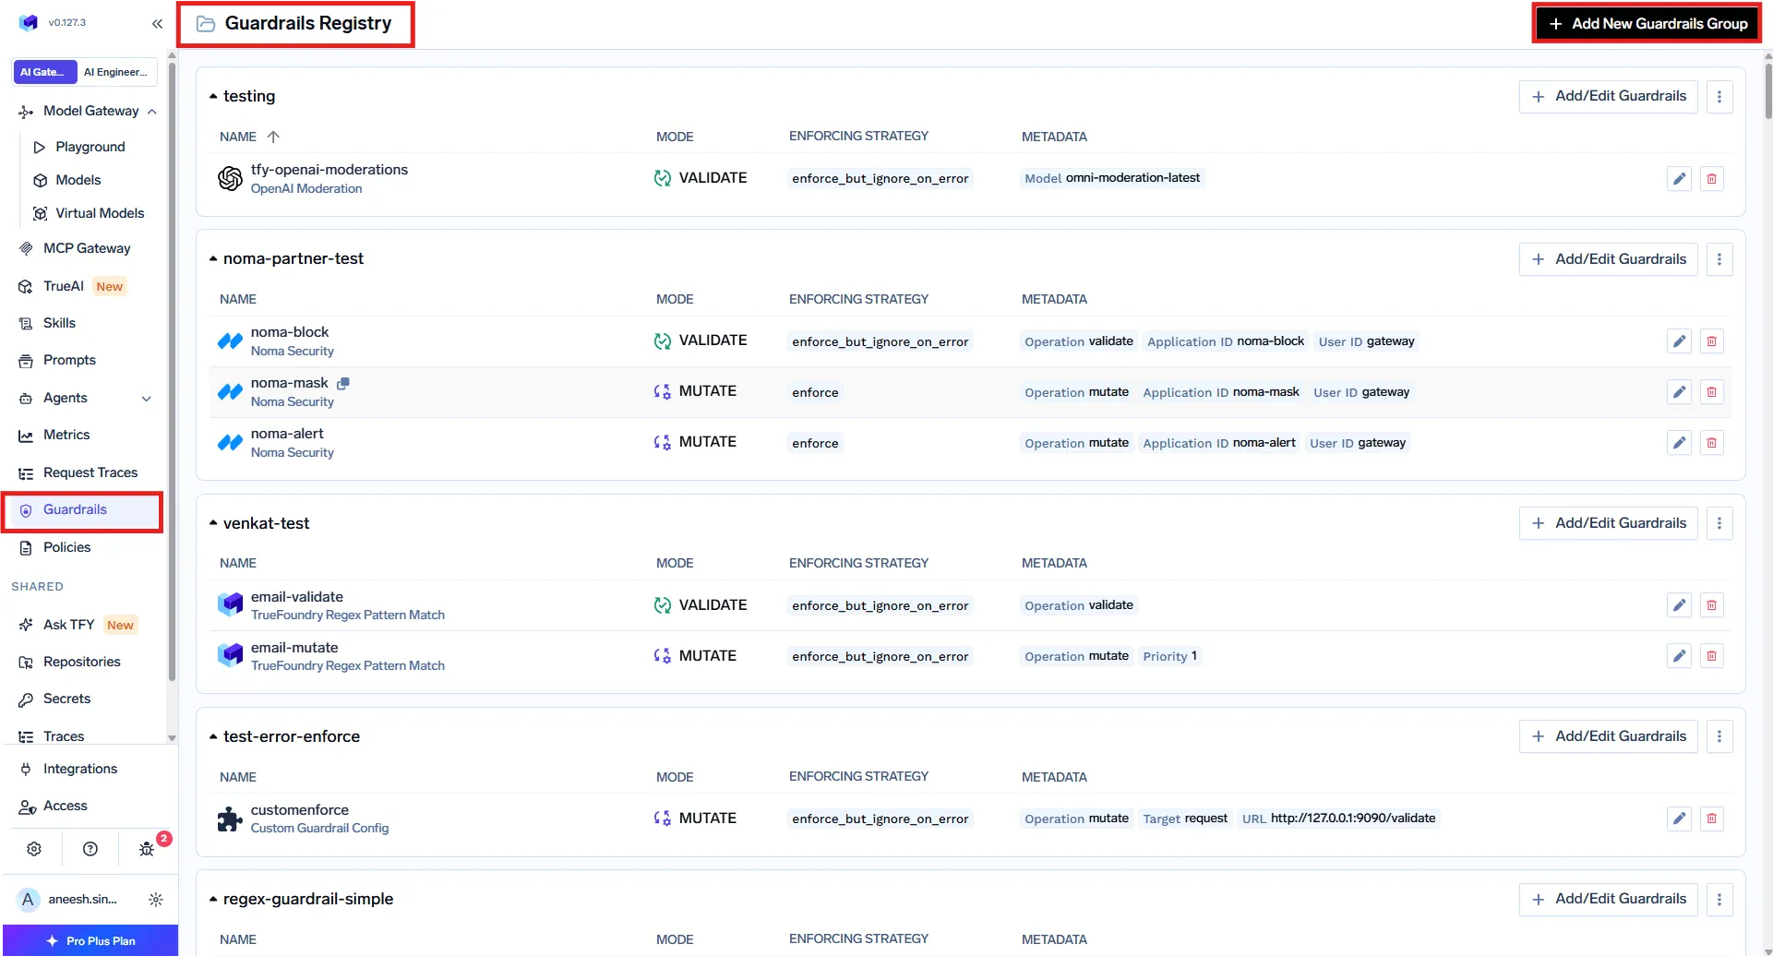The image size is (1773, 956).
Task: Delete the email-validate guardrail
Action: 1711,605
